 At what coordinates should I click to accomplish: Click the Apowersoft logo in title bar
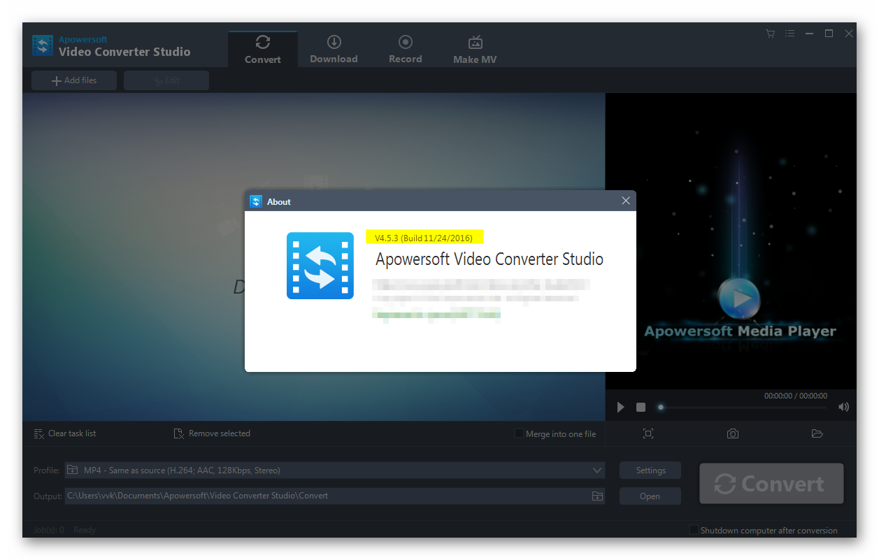43,45
